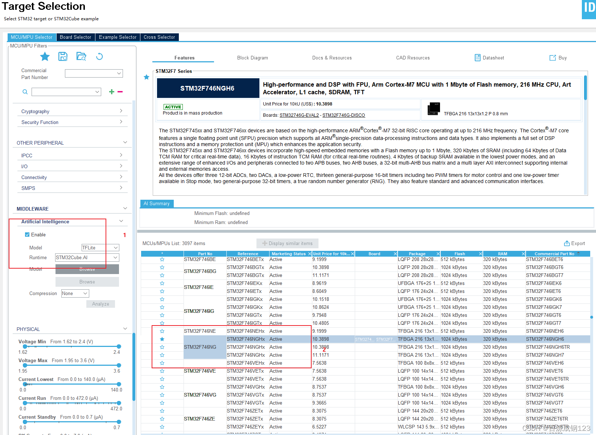Image resolution: width=596 pixels, height=435 pixels.
Task: Open the CAD Resources tab
Action: 413,58
